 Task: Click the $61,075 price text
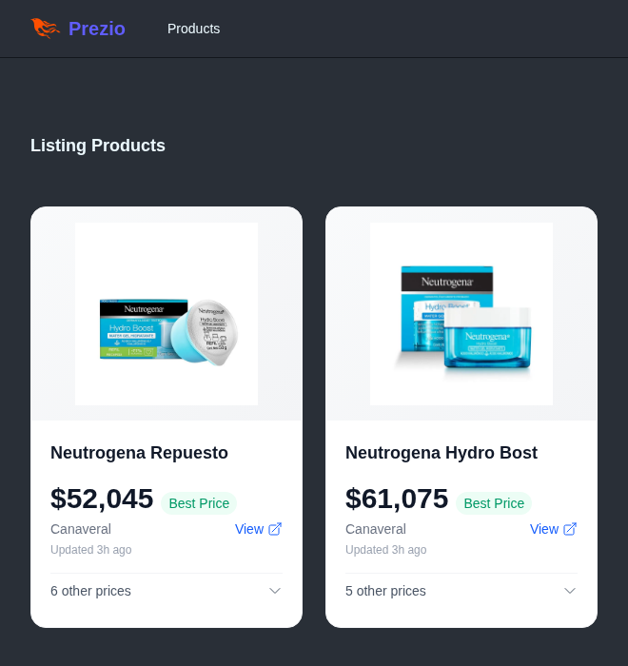[x=397, y=499]
